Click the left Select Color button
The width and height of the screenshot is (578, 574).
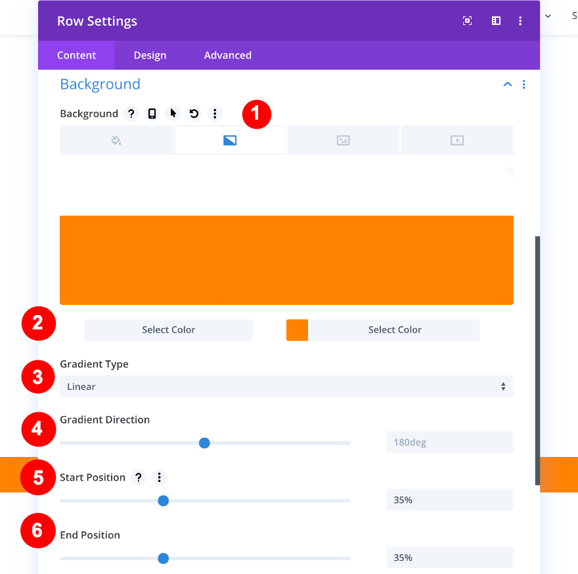coord(169,330)
